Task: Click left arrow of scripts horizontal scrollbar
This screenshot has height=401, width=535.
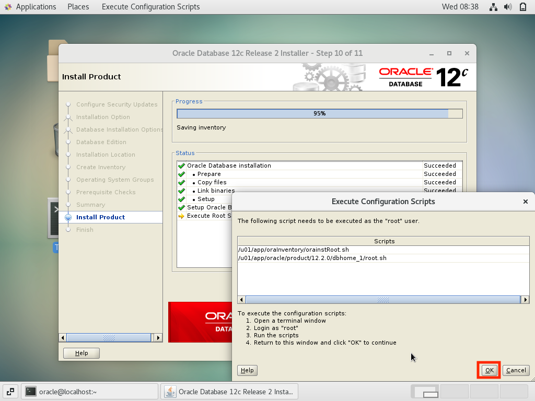Action: click(241, 300)
